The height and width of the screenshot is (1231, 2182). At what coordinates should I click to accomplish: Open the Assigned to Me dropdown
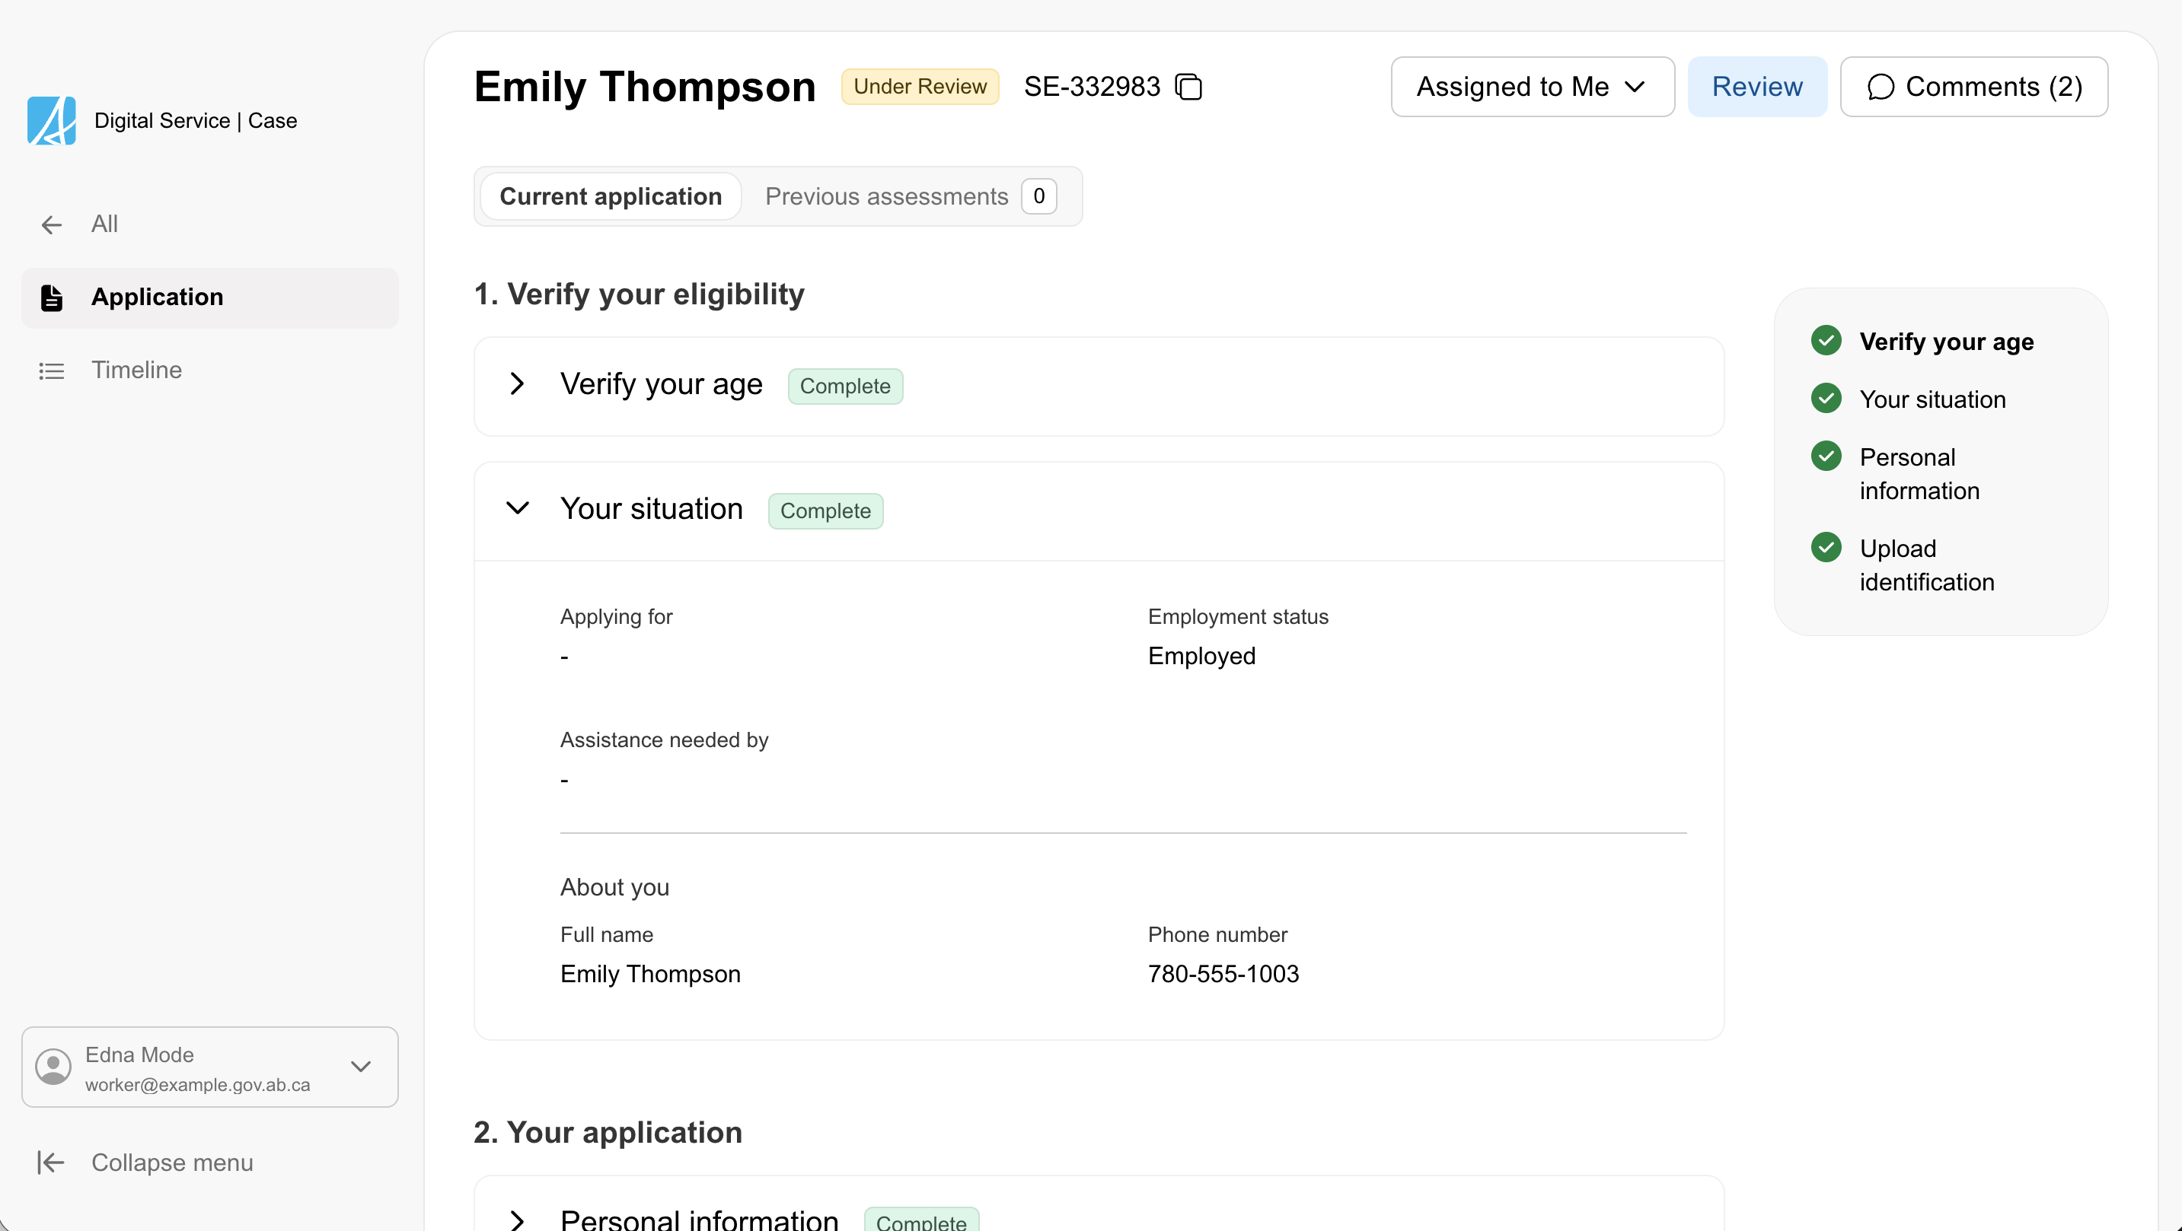(1532, 87)
